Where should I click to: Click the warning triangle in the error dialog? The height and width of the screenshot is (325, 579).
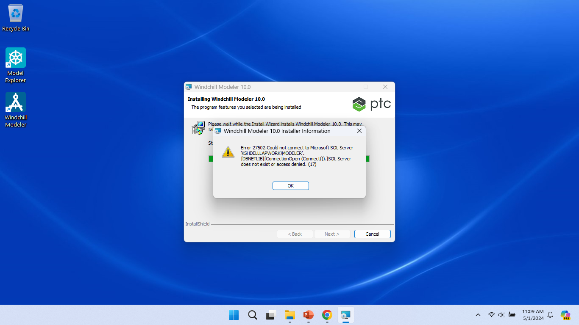(228, 152)
